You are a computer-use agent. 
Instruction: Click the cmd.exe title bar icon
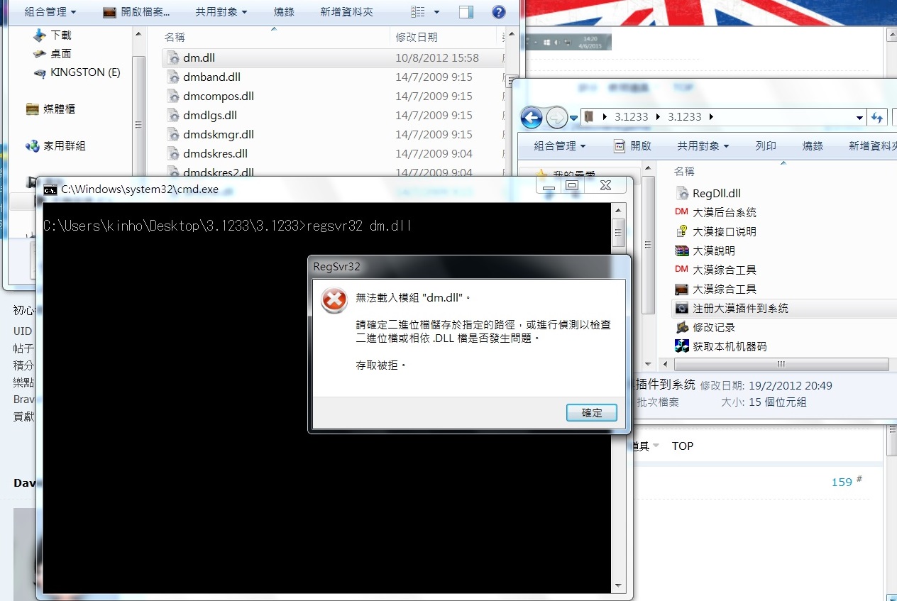click(50, 189)
